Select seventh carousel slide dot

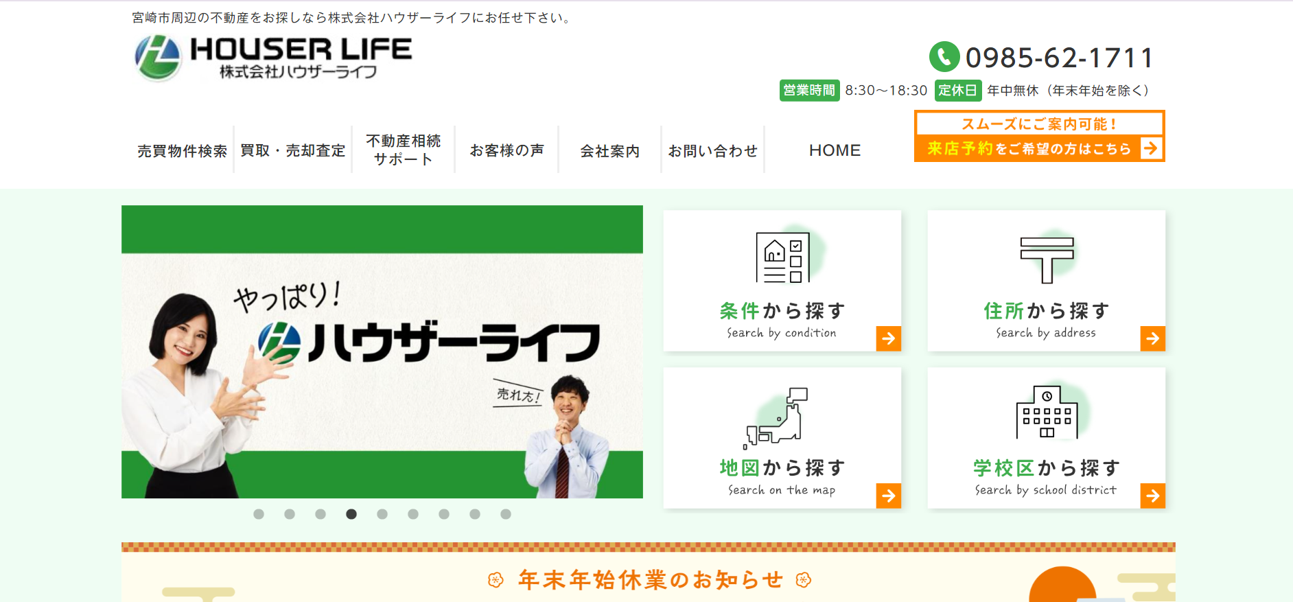[x=444, y=514]
